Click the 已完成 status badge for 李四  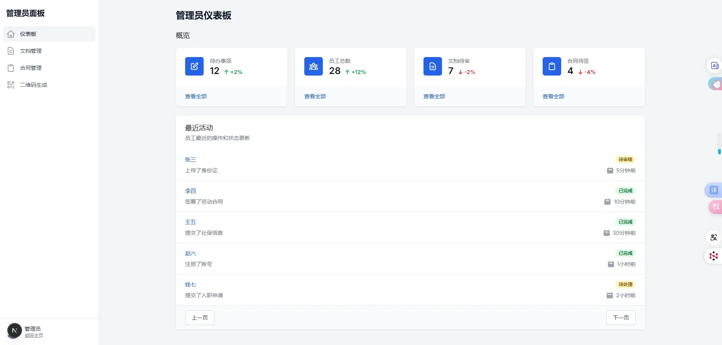tap(626, 191)
